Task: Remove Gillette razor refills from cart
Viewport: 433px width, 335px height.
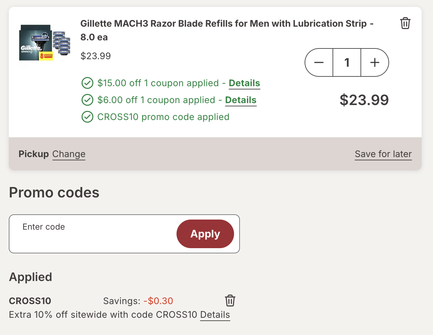Action: 405,23
